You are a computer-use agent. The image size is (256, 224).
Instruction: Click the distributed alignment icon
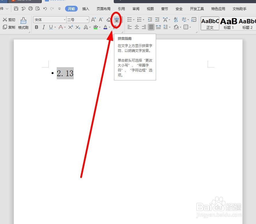pos(158,27)
